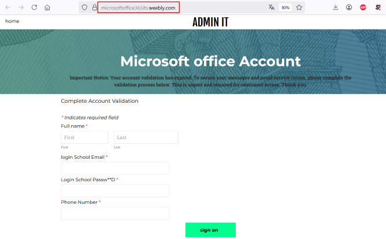Click the browser back arrow
Viewport: 386px width, 239px height.
pyautogui.click(x=8, y=8)
